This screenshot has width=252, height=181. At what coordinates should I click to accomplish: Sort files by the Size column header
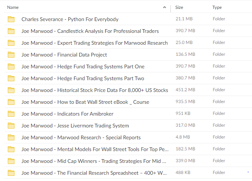pos(179,7)
